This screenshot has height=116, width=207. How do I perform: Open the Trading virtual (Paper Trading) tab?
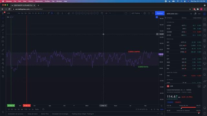(x=82, y=114)
